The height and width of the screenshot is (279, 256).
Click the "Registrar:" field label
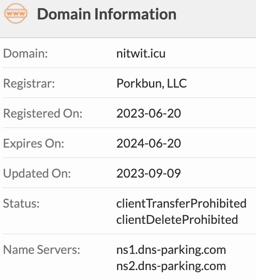29,84
